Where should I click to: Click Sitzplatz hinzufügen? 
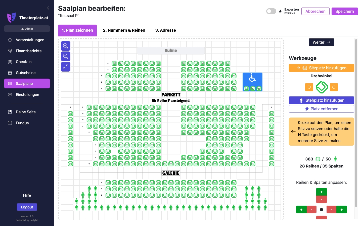click(x=321, y=68)
